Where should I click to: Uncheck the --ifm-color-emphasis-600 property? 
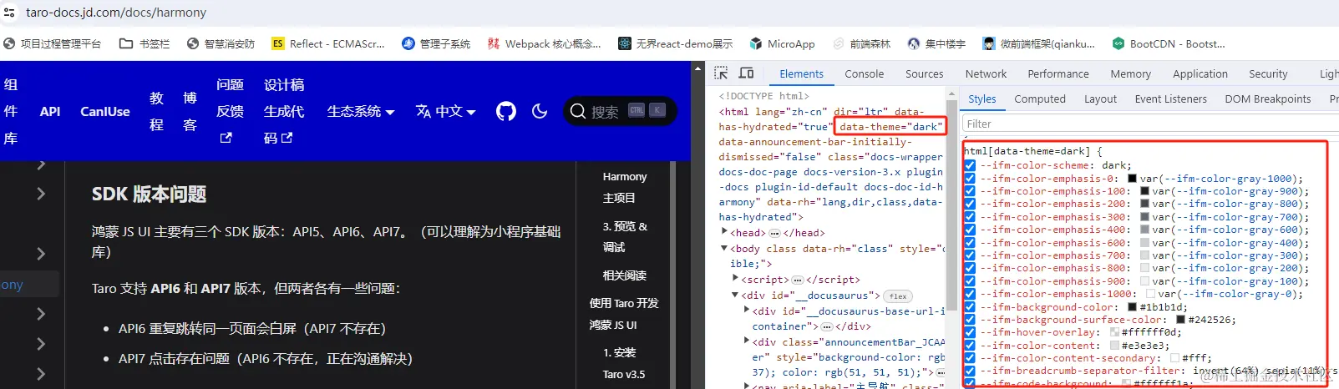tap(970, 242)
